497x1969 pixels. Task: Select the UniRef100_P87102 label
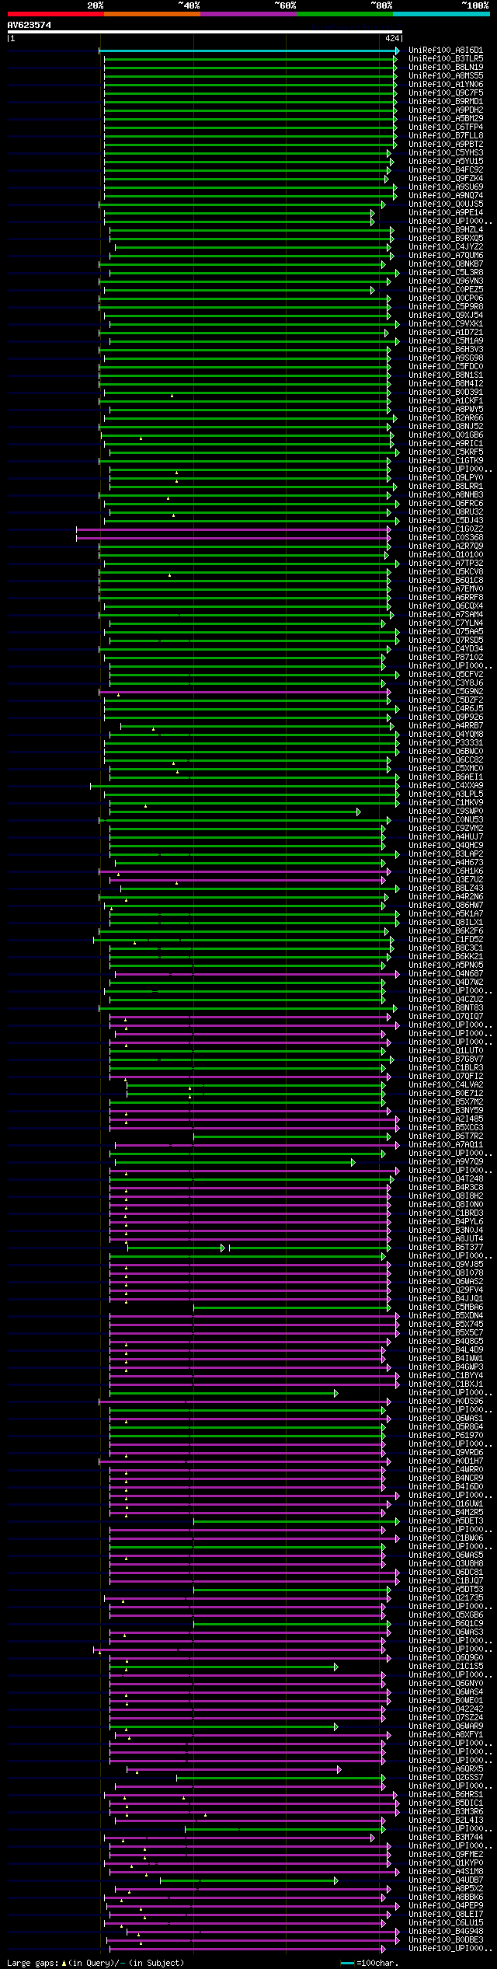pos(446,658)
